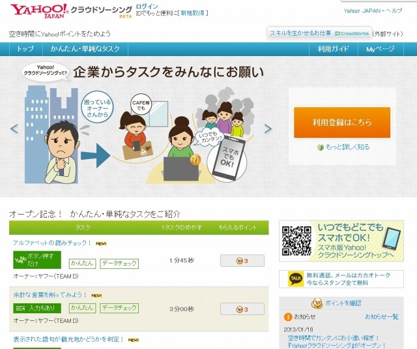Screen dimensions: 417x349
Task: Click the coin icon beside ポイントを確認
Action: point(317,303)
